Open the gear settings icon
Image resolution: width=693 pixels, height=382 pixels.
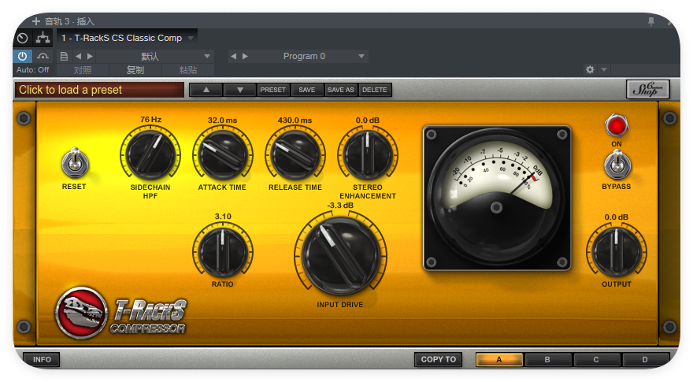tap(590, 69)
